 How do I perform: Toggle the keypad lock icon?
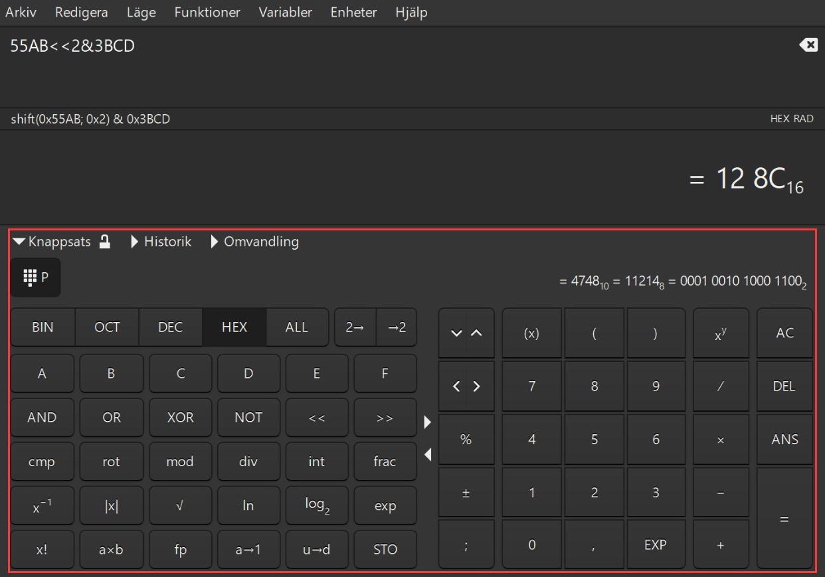(104, 242)
